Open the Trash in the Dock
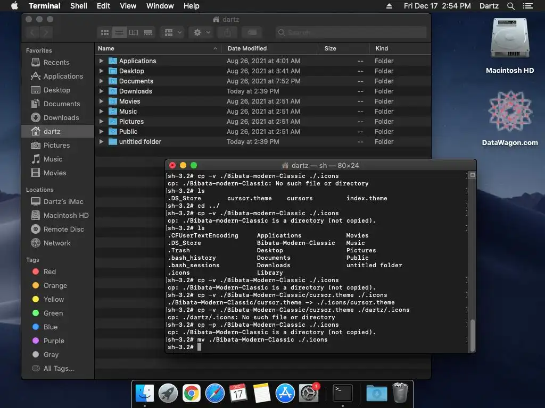Image resolution: width=545 pixels, height=408 pixels. (400, 394)
